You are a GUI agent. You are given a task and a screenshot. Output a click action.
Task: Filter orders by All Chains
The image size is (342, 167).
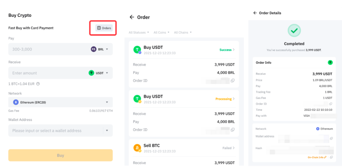pyautogui.click(x=183, y=32)
